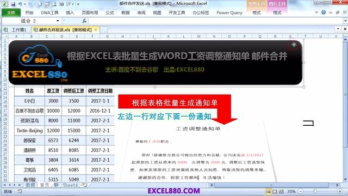Click the 调整后工资 header cell
Viewport: 348px width, 196px height.
(x=74, y=91)
